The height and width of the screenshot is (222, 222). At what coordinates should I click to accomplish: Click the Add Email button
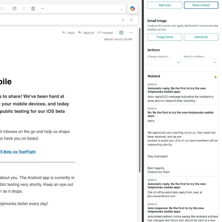[201, 37]
